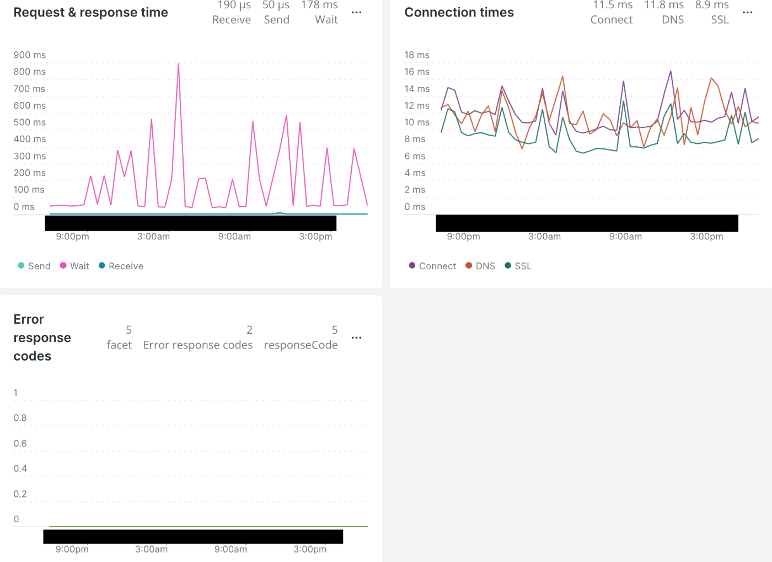Open options menu for Request & response time

[357, 12]
